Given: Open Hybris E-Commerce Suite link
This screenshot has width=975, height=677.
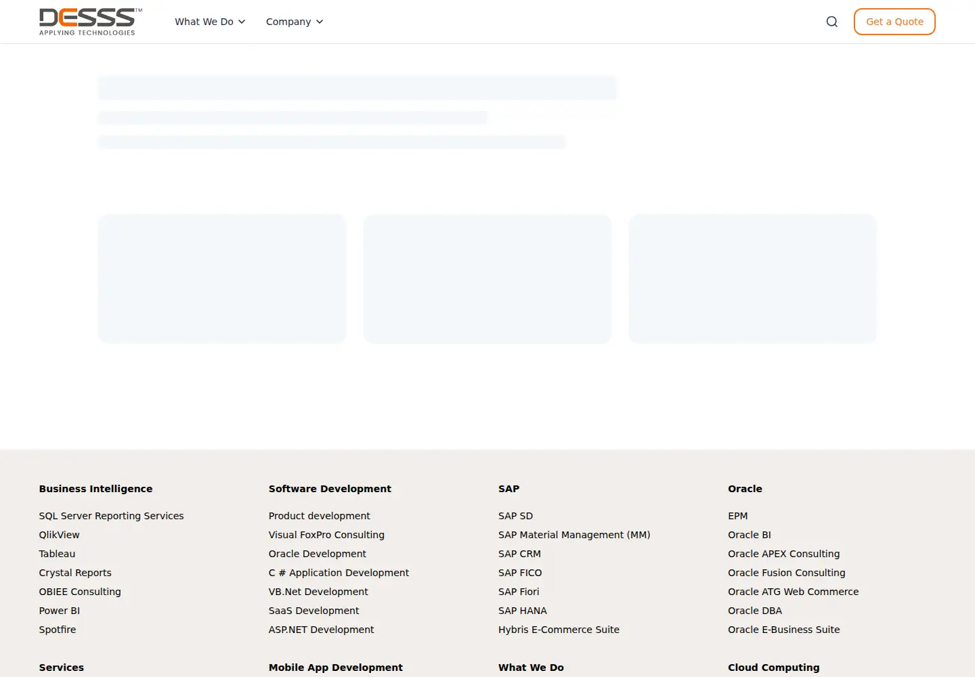Looking at the screenshot, I should coord(559,630).
